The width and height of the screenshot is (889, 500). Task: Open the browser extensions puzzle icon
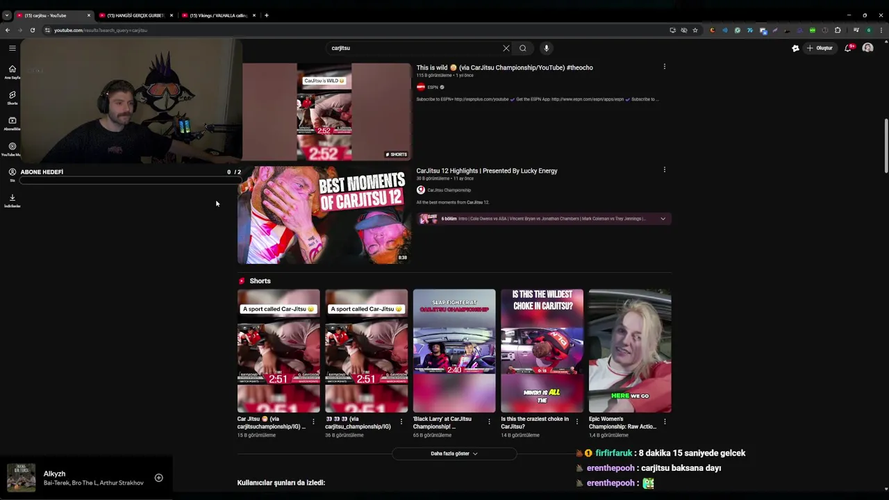(x=838, y=30)
